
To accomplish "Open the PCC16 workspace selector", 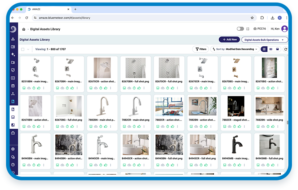I will click(x=260, y=29).
